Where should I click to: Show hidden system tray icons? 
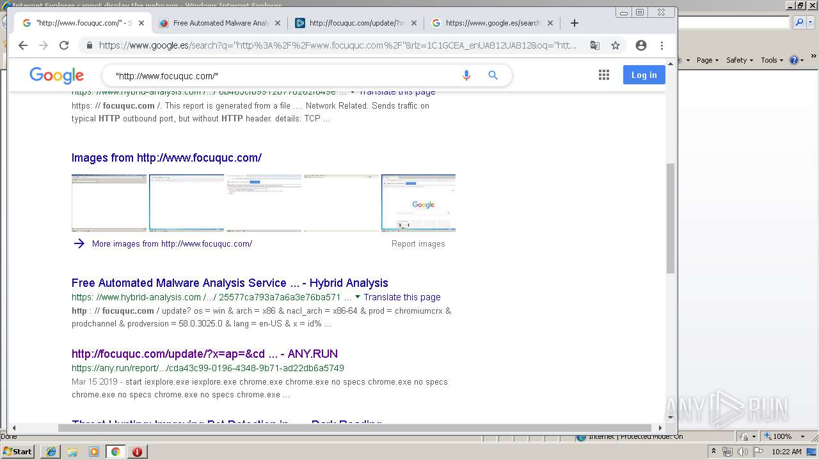pos(714,452)
